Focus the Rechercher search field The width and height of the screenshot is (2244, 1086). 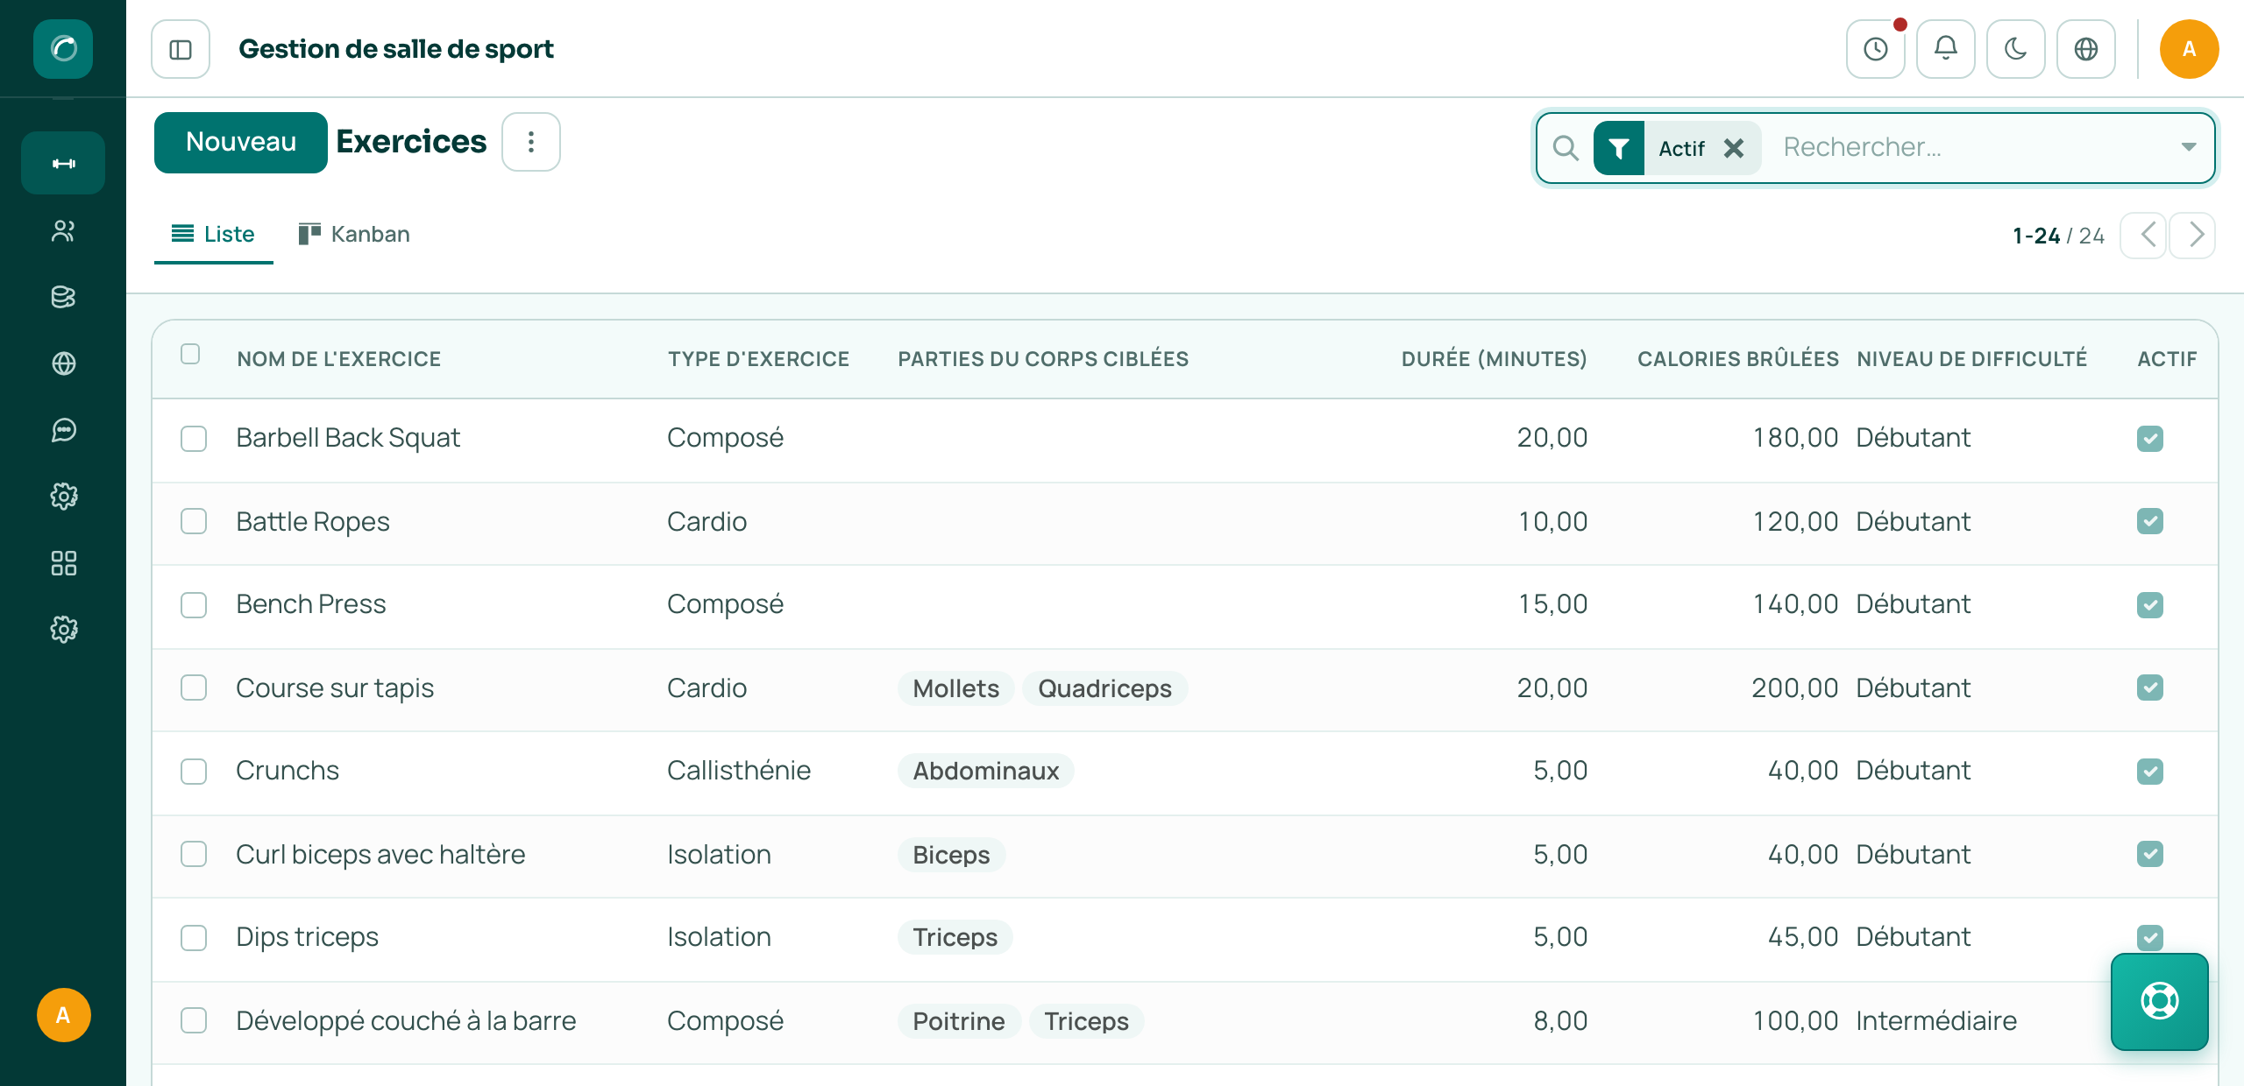click(1972, 147)
